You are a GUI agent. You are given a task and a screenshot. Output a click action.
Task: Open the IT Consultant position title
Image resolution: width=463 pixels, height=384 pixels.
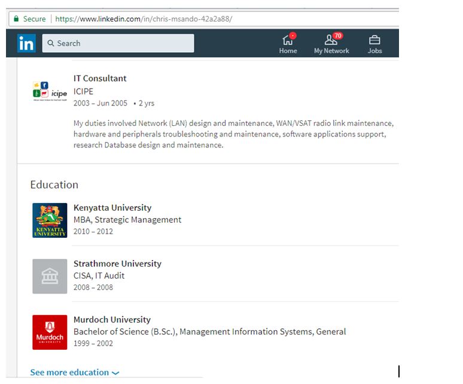(100, 78)
